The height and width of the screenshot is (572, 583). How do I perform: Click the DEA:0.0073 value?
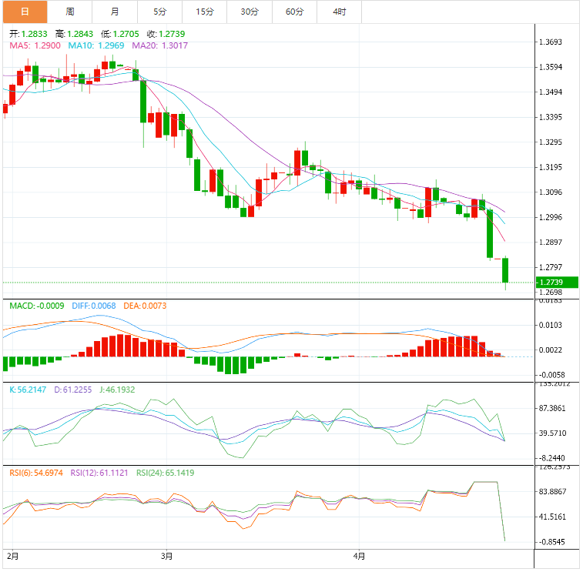(x=145, y=306)
